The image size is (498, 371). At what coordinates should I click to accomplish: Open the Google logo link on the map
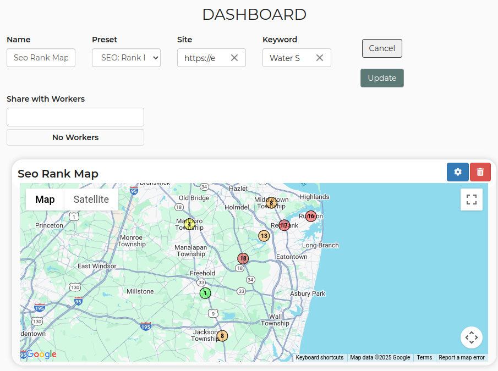tap(41, 354)
